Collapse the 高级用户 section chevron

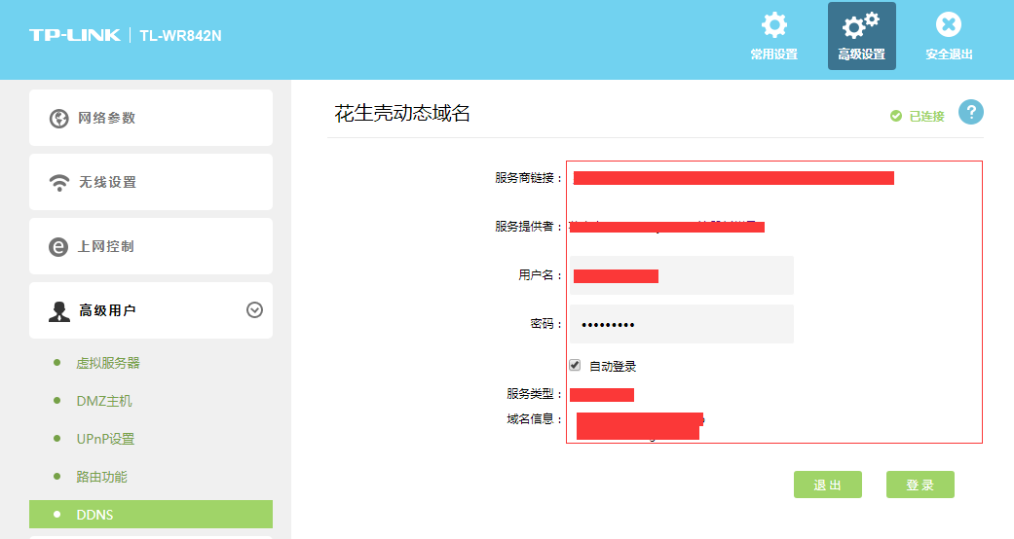point(254,310)
